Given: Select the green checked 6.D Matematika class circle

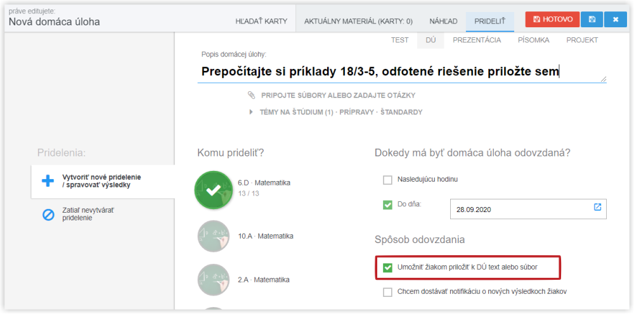Looking at the screenshot, I should 214,190.
